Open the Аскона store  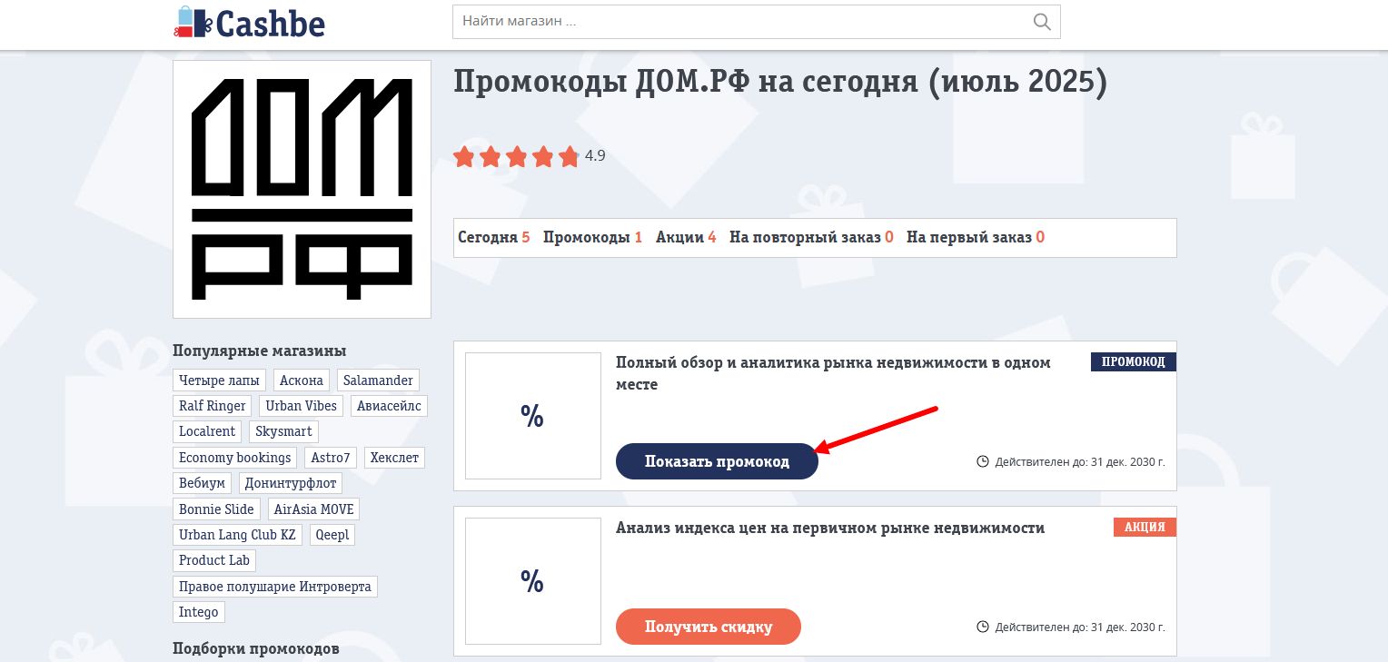pyautogui.click(x=302, y=380)
